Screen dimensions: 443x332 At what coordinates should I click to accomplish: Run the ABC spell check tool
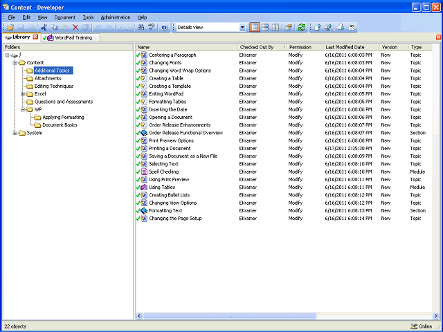[x=152, y=28]
